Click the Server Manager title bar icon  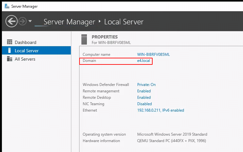(x=7, y=6)
